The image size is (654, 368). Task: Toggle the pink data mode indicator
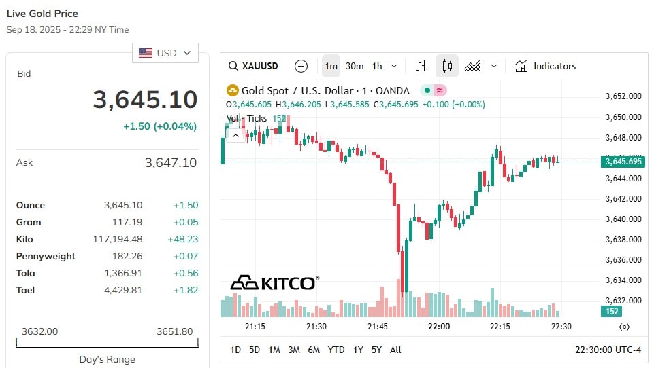440,90
